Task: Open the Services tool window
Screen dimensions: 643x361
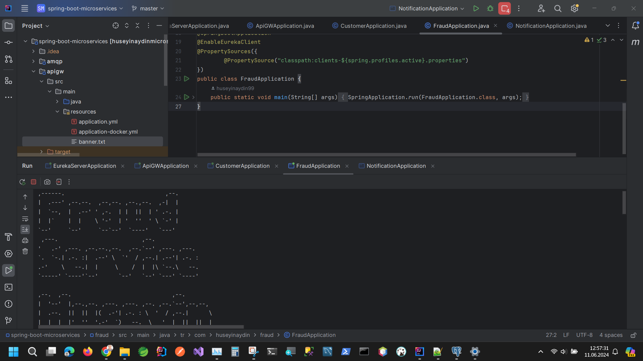Action: point(9,254)
